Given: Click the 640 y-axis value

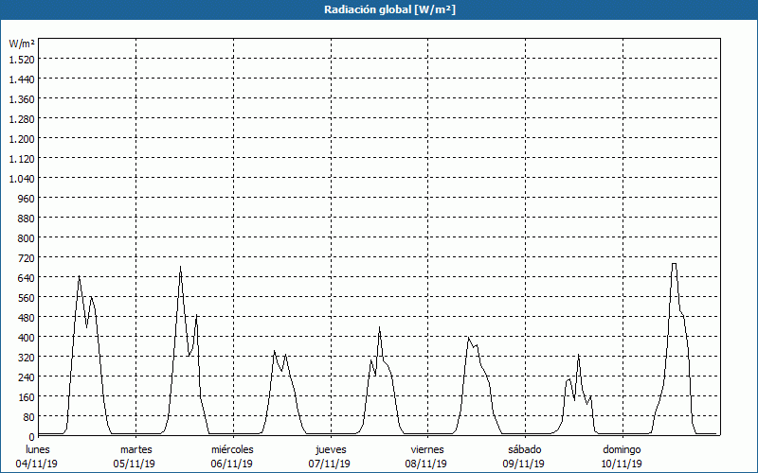Looking at the screenshot, I should pyautogui.click(x=27, y=278).
